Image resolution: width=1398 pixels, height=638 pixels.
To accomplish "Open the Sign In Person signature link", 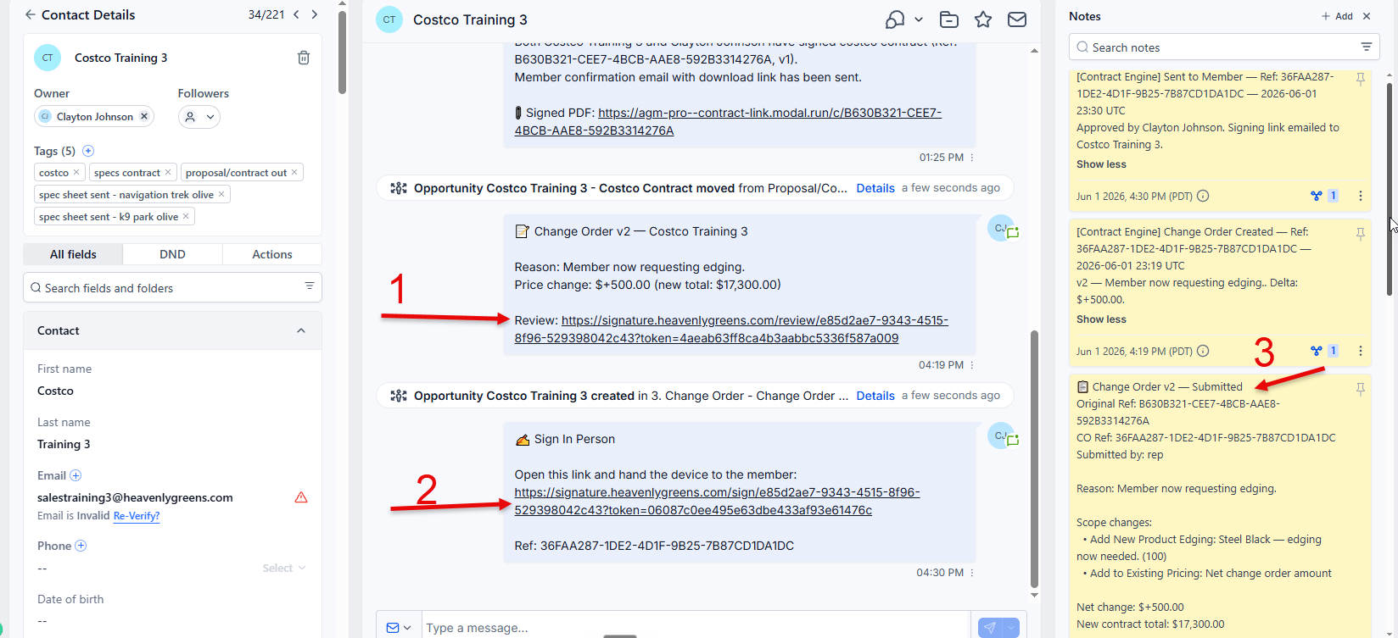I will tap(717, 501).
